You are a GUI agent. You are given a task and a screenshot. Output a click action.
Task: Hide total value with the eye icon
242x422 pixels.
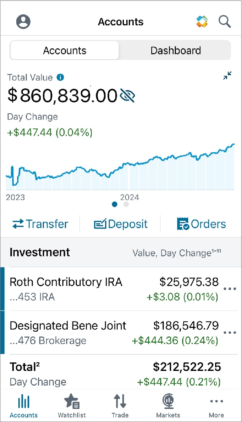point(127,96)
